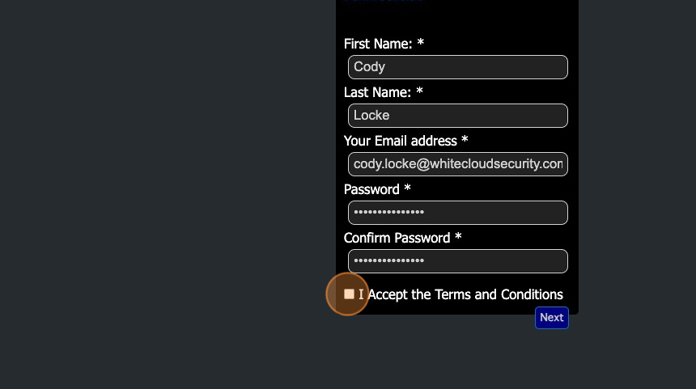The height and width of the screenshot is (389, 696).
Task: Click the required asterisk beside First Name
Action: 421,43
